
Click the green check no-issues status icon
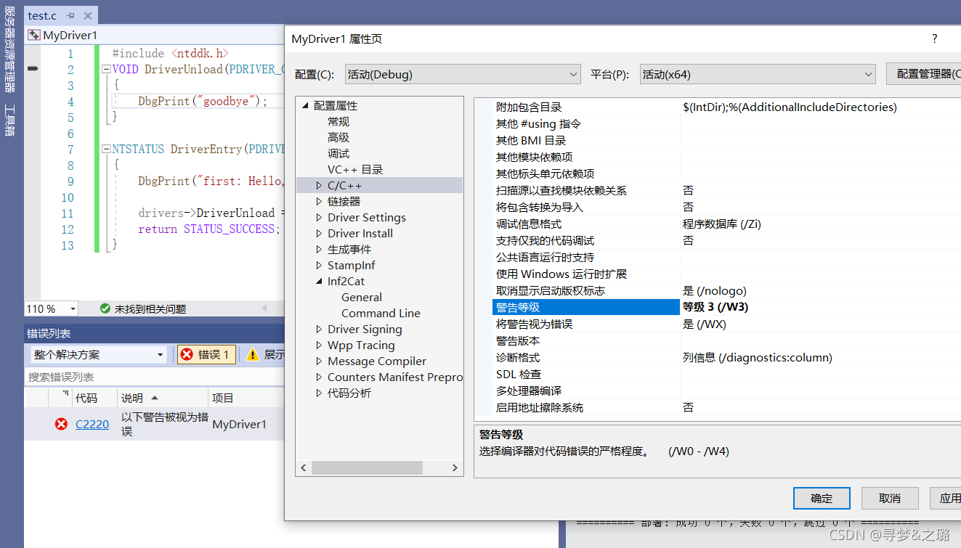105,308
